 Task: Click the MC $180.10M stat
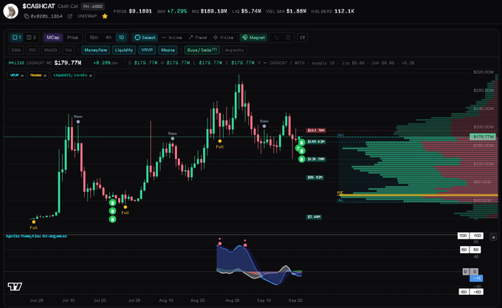coord(210,11)
